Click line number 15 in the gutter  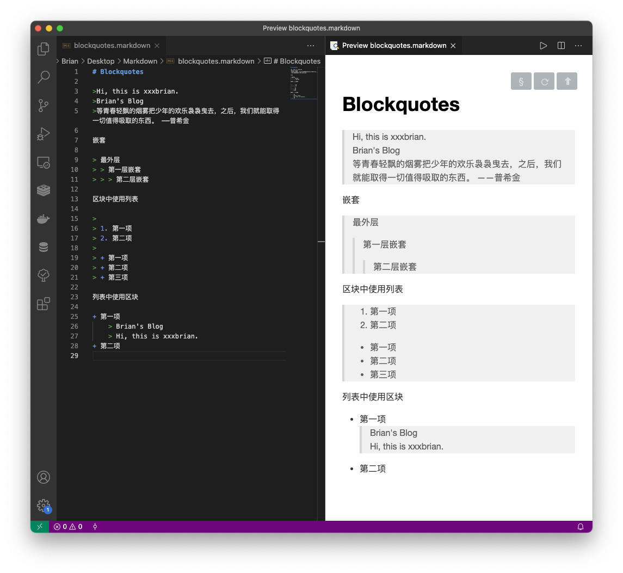75,219
